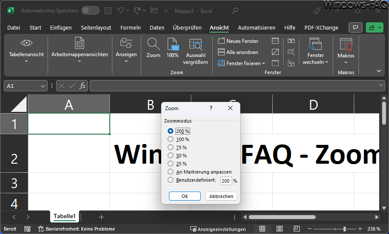Open the search magnifier in the title bar
Image resolution: width=389 pixels, height=234 pixels.
click(235, 11)
